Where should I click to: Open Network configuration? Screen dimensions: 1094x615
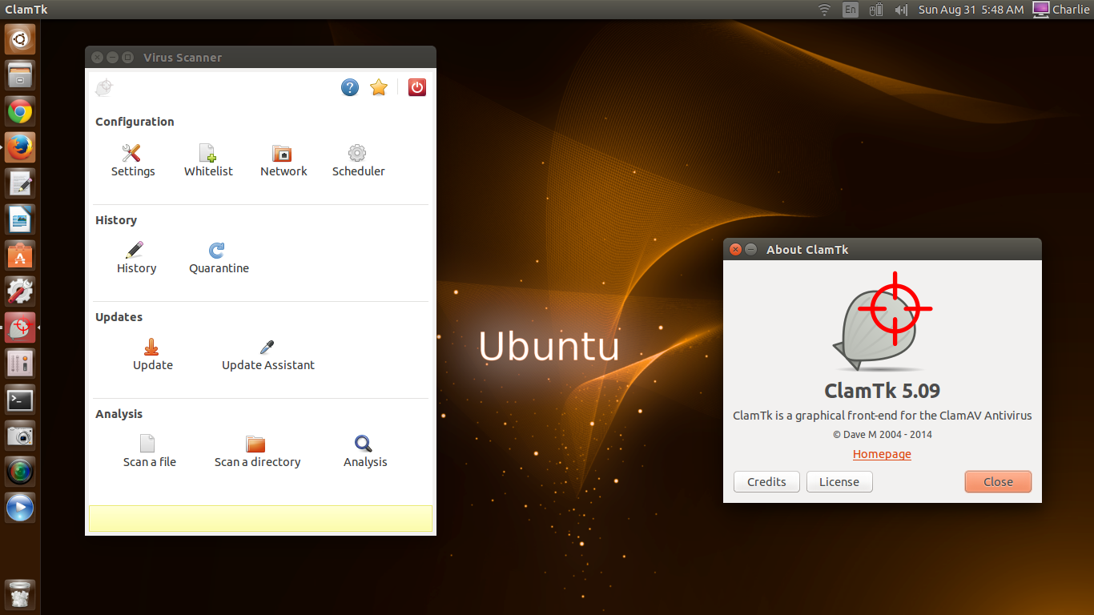click(284, 161)
